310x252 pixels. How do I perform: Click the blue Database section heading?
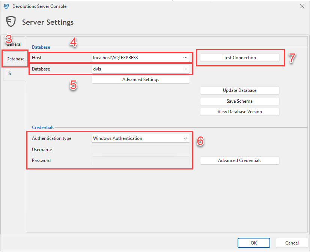click(41, 47)
